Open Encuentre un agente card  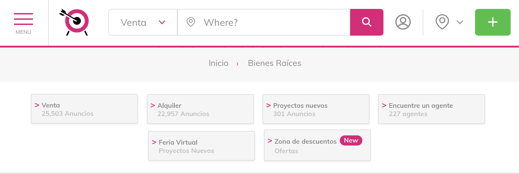click(432, 109)
